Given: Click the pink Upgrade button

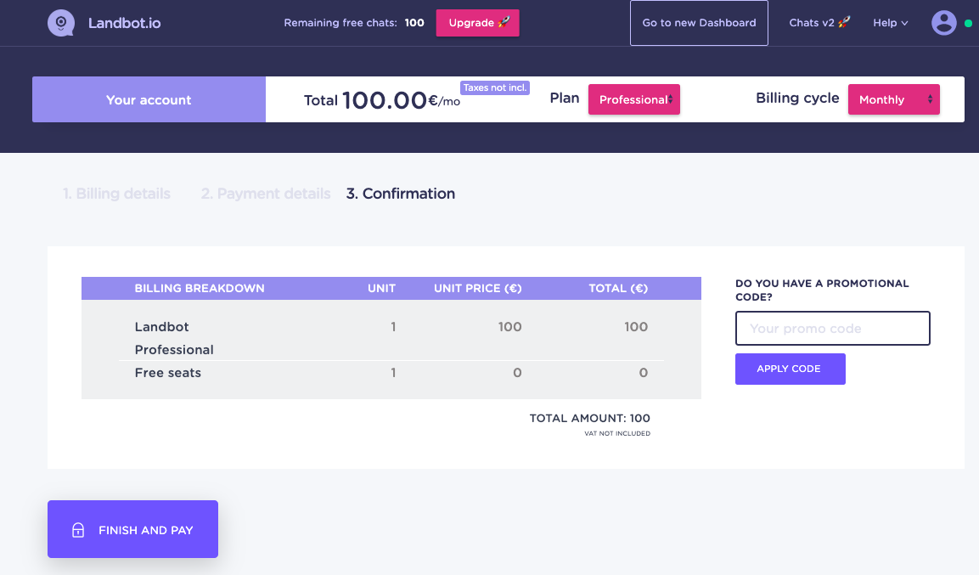Looking at the screenshot, I should point(478,23).
